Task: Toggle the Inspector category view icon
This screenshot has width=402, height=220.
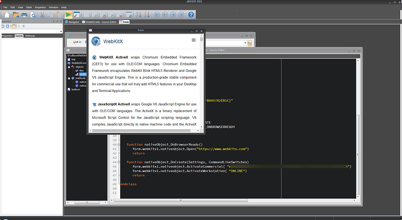Action: [x=14, y=26]
